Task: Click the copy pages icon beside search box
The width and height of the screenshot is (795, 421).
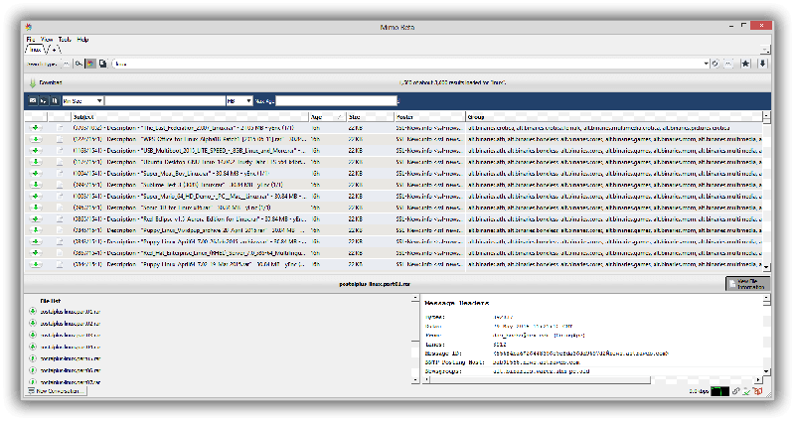Action: (103, 64)
